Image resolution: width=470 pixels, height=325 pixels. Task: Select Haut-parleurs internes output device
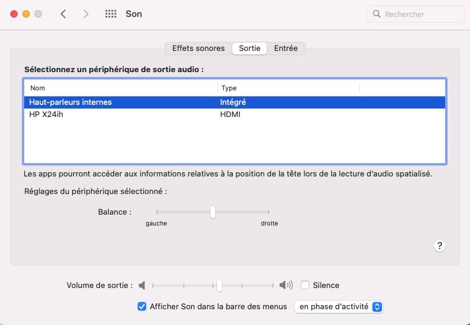coord(121,102)
